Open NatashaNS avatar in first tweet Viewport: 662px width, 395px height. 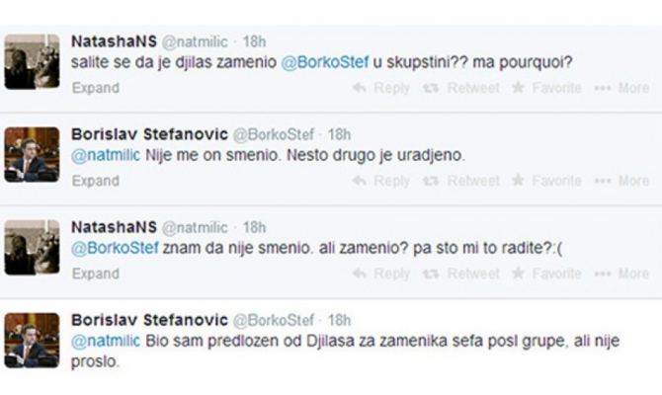click(32, 62)
